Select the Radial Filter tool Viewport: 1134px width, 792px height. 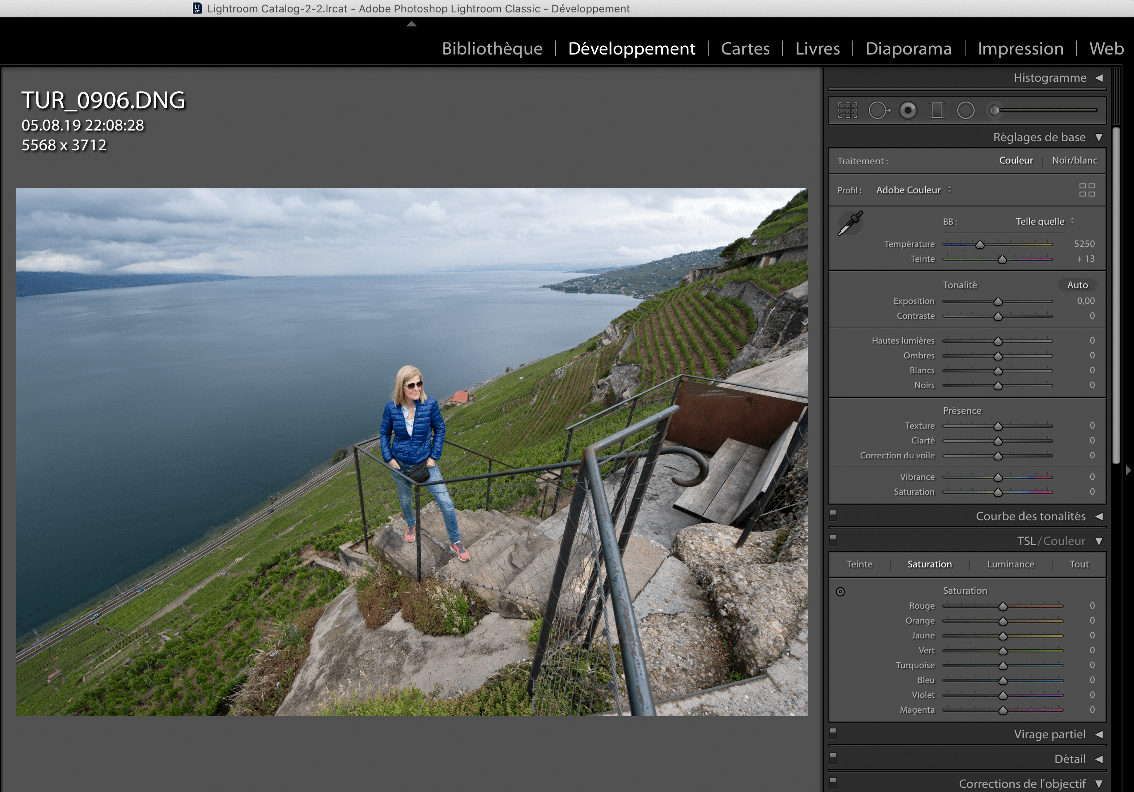click(966, 110)
